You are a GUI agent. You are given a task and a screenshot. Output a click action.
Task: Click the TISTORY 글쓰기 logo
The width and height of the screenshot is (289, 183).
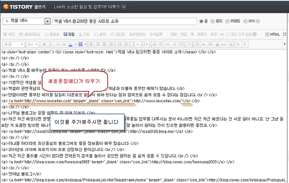click(x=24, y=7)
